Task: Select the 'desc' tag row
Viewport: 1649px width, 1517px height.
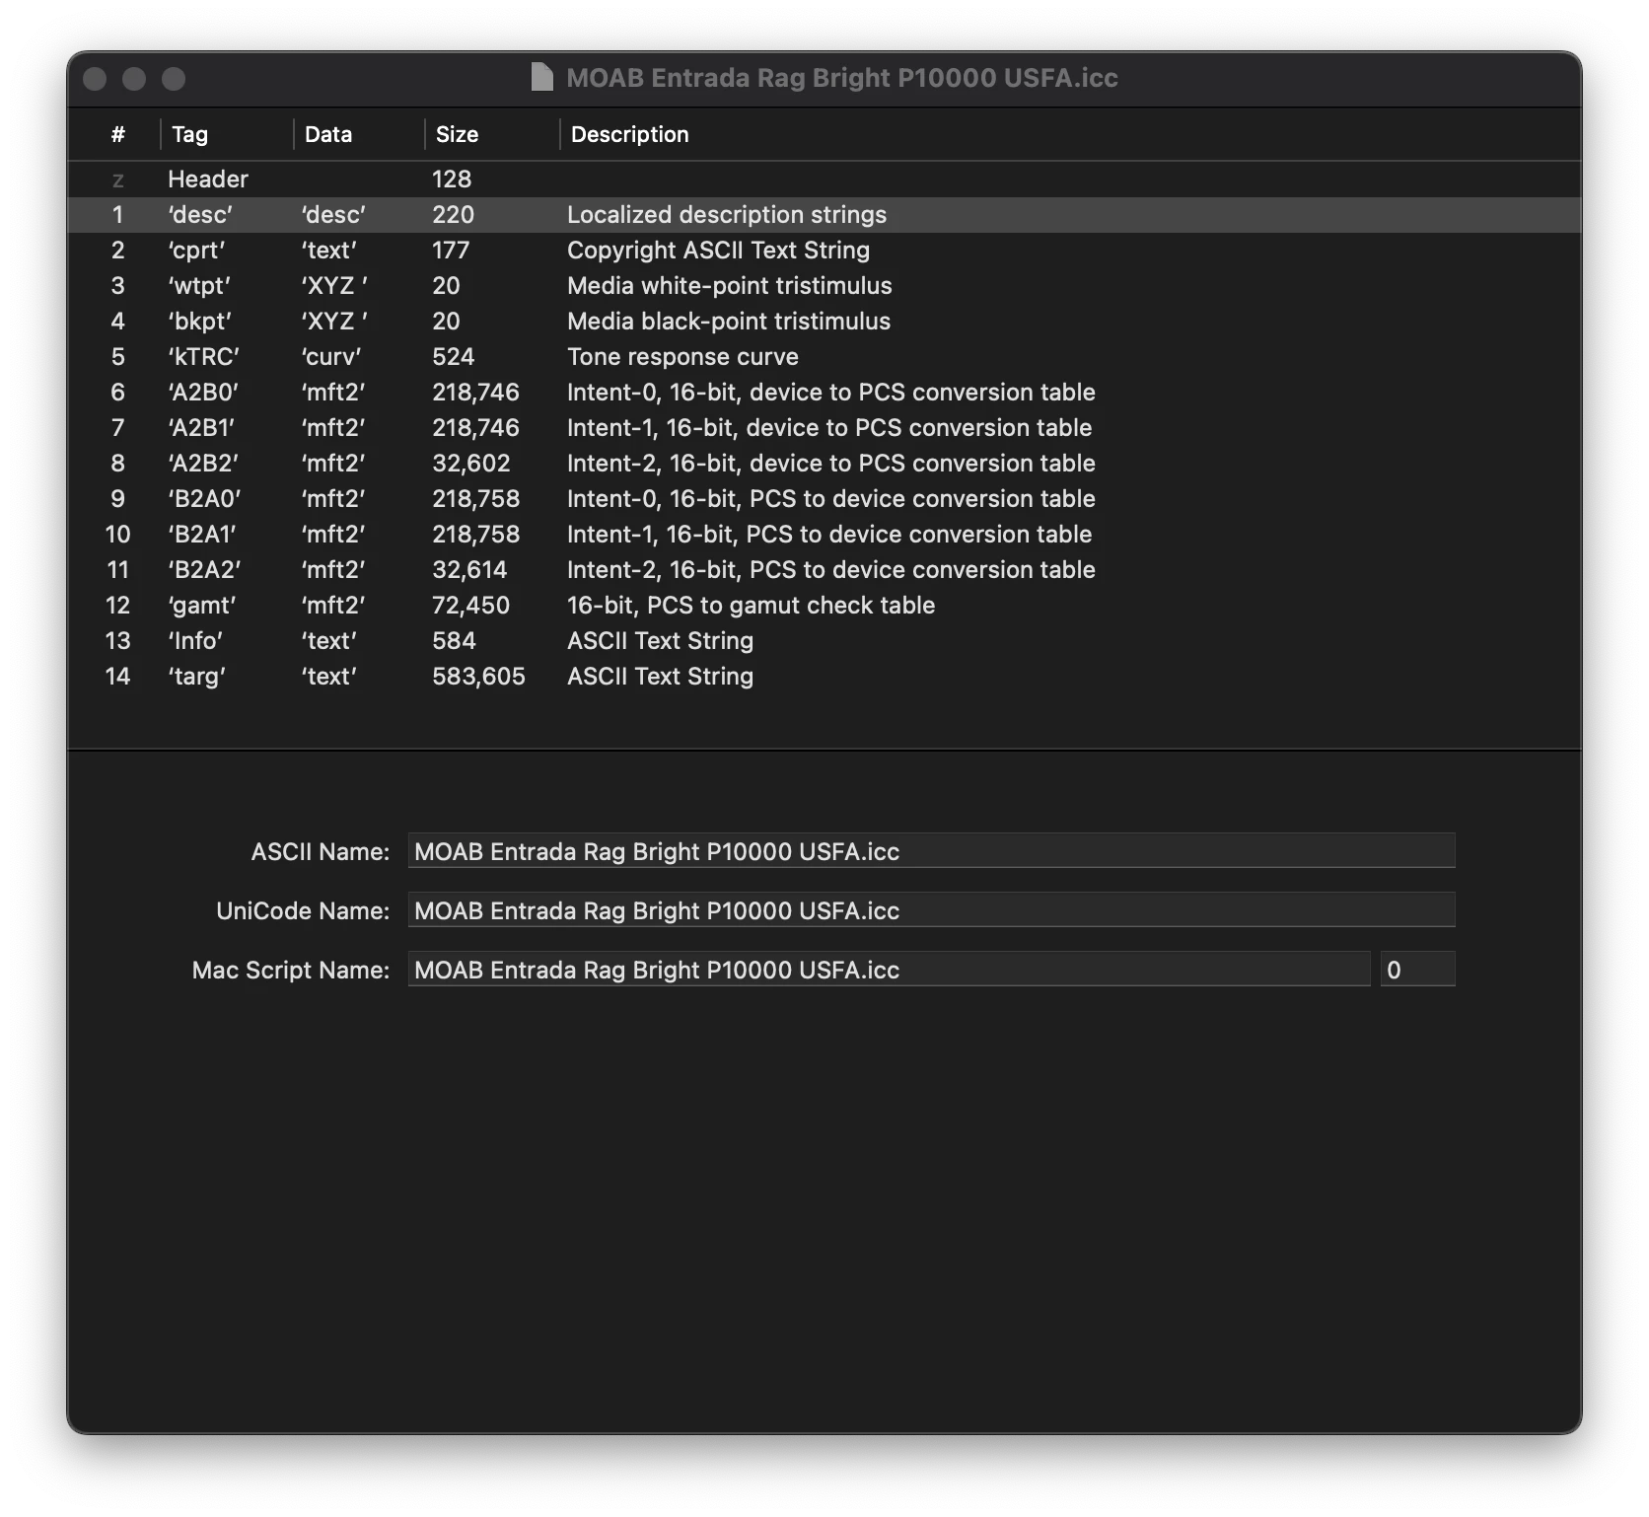Action: pyautogui.click(x=824, y=215)
